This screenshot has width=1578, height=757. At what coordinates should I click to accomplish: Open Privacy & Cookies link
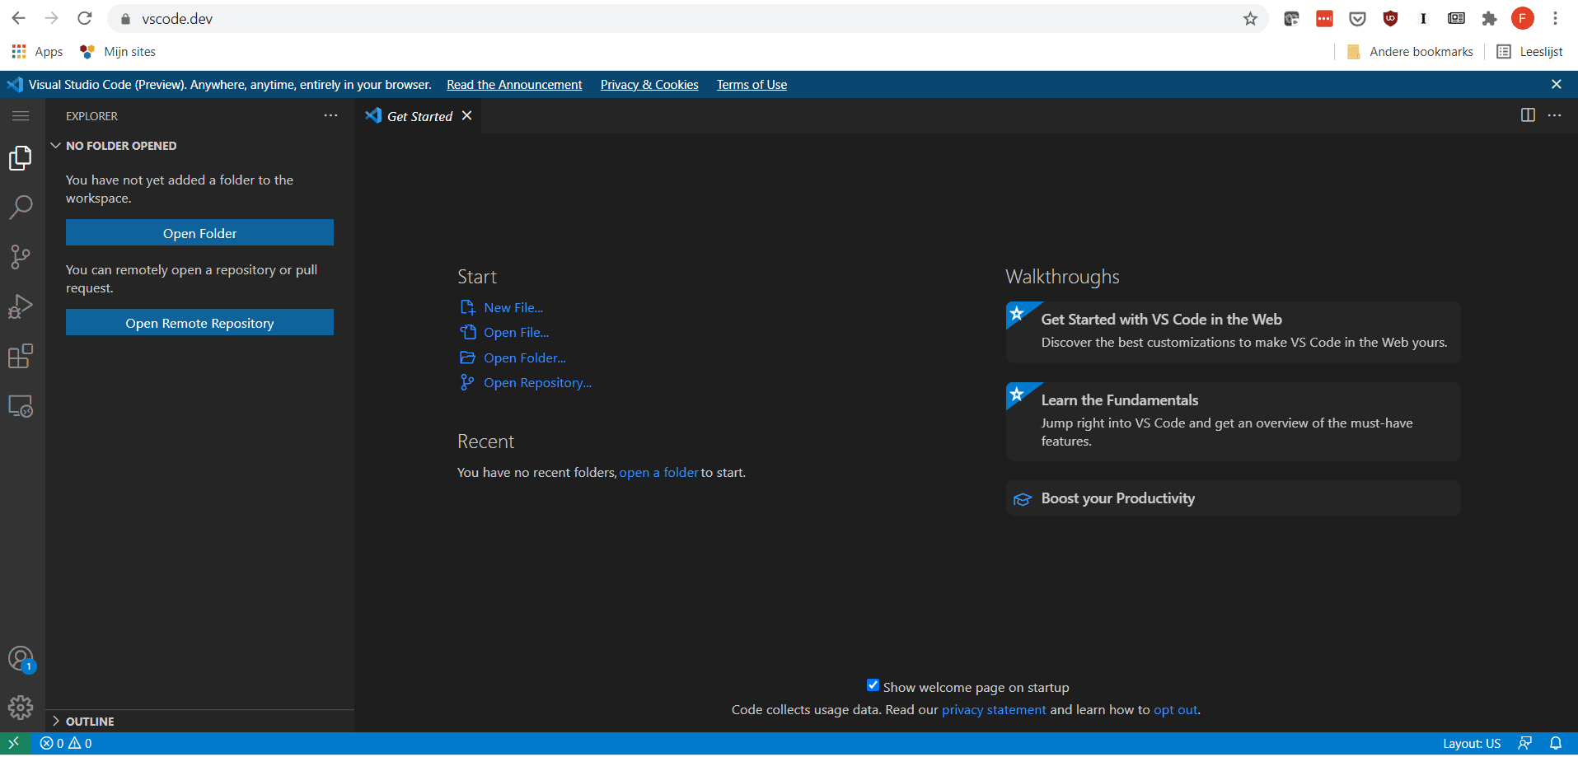tap(649, 84)
